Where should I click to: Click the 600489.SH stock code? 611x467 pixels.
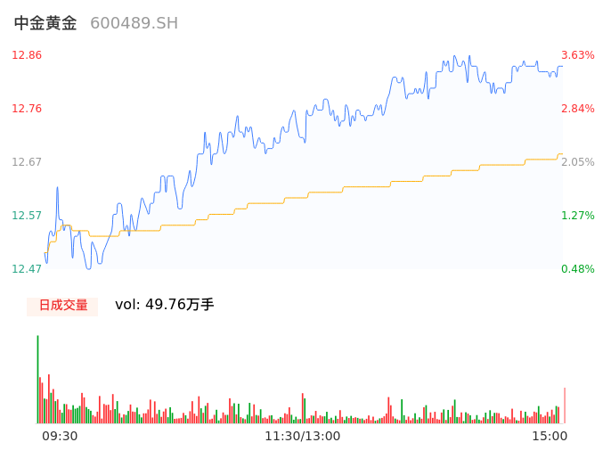(134, 23)
